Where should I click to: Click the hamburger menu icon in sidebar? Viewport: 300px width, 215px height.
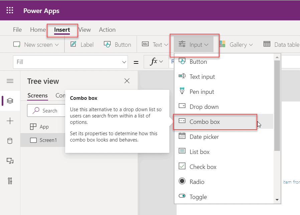click(10, 81)
